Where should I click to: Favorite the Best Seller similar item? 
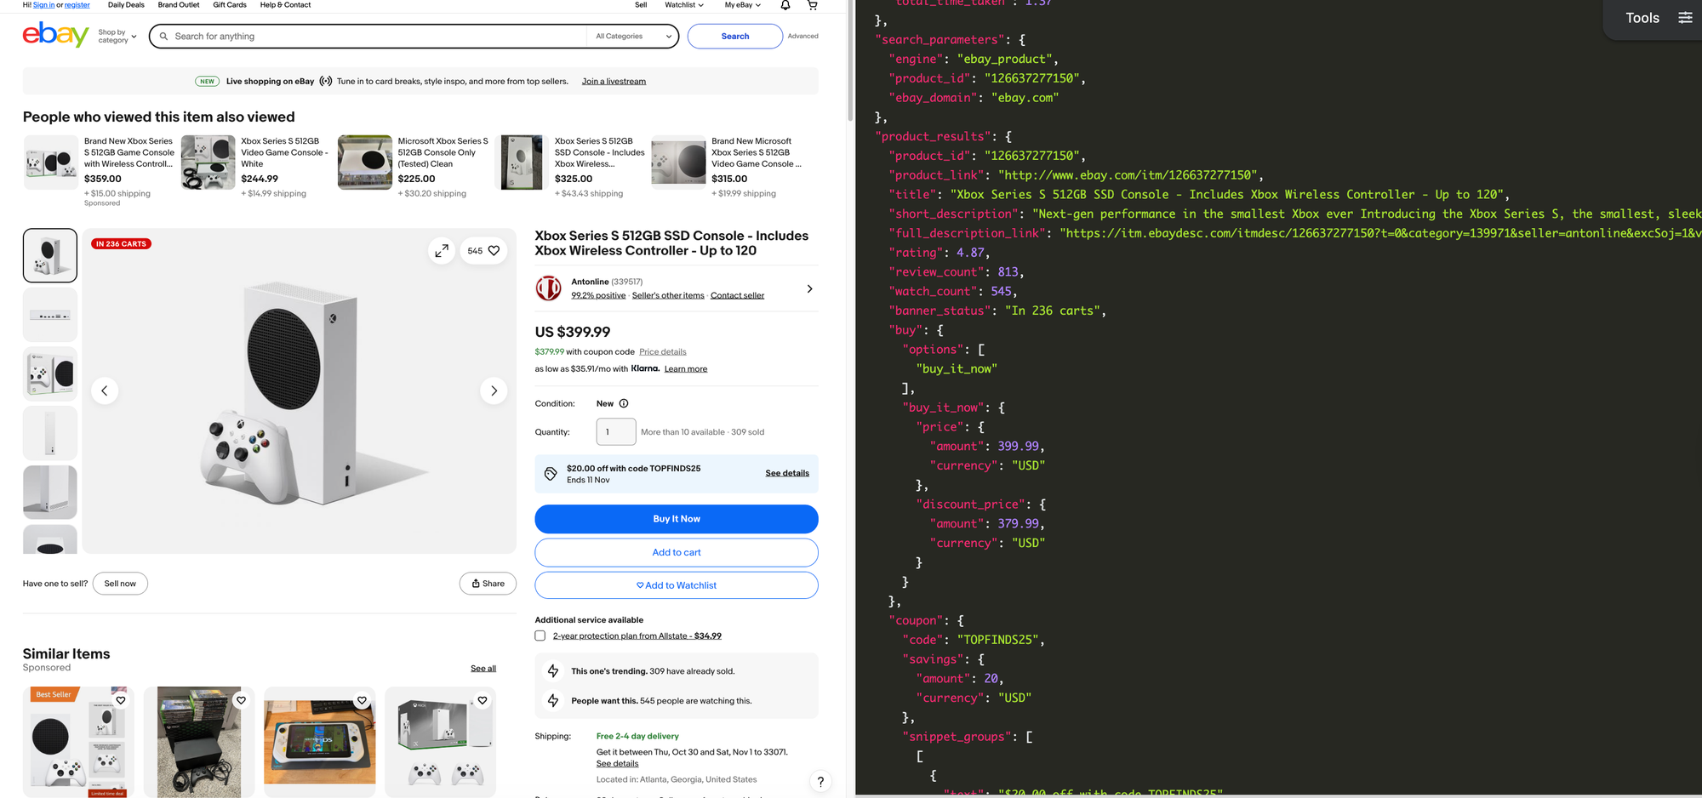[121, 700]
